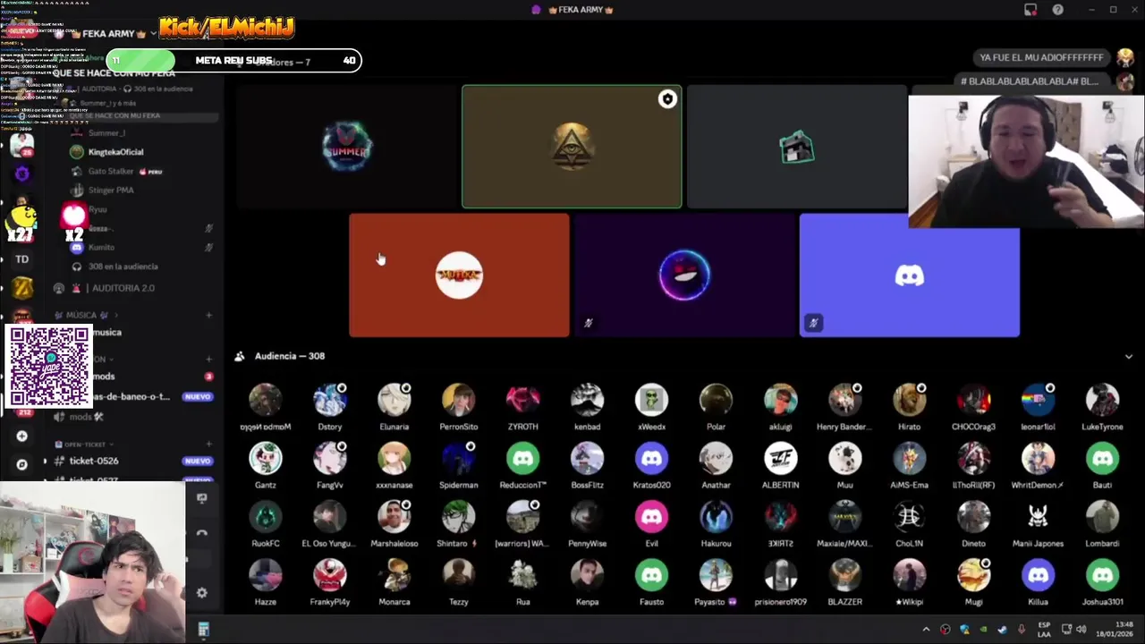
Task: Open Gato Stalker member entry
Action: (x=111, y=171)
